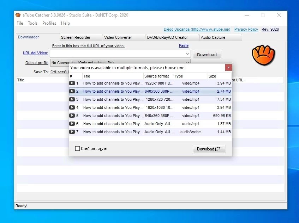299x223 pixels.
Task: Click the Paste link
Action: [x=184, y=46]
